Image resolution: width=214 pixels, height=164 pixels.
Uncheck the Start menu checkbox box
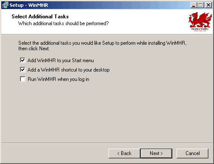click(23, 60)
